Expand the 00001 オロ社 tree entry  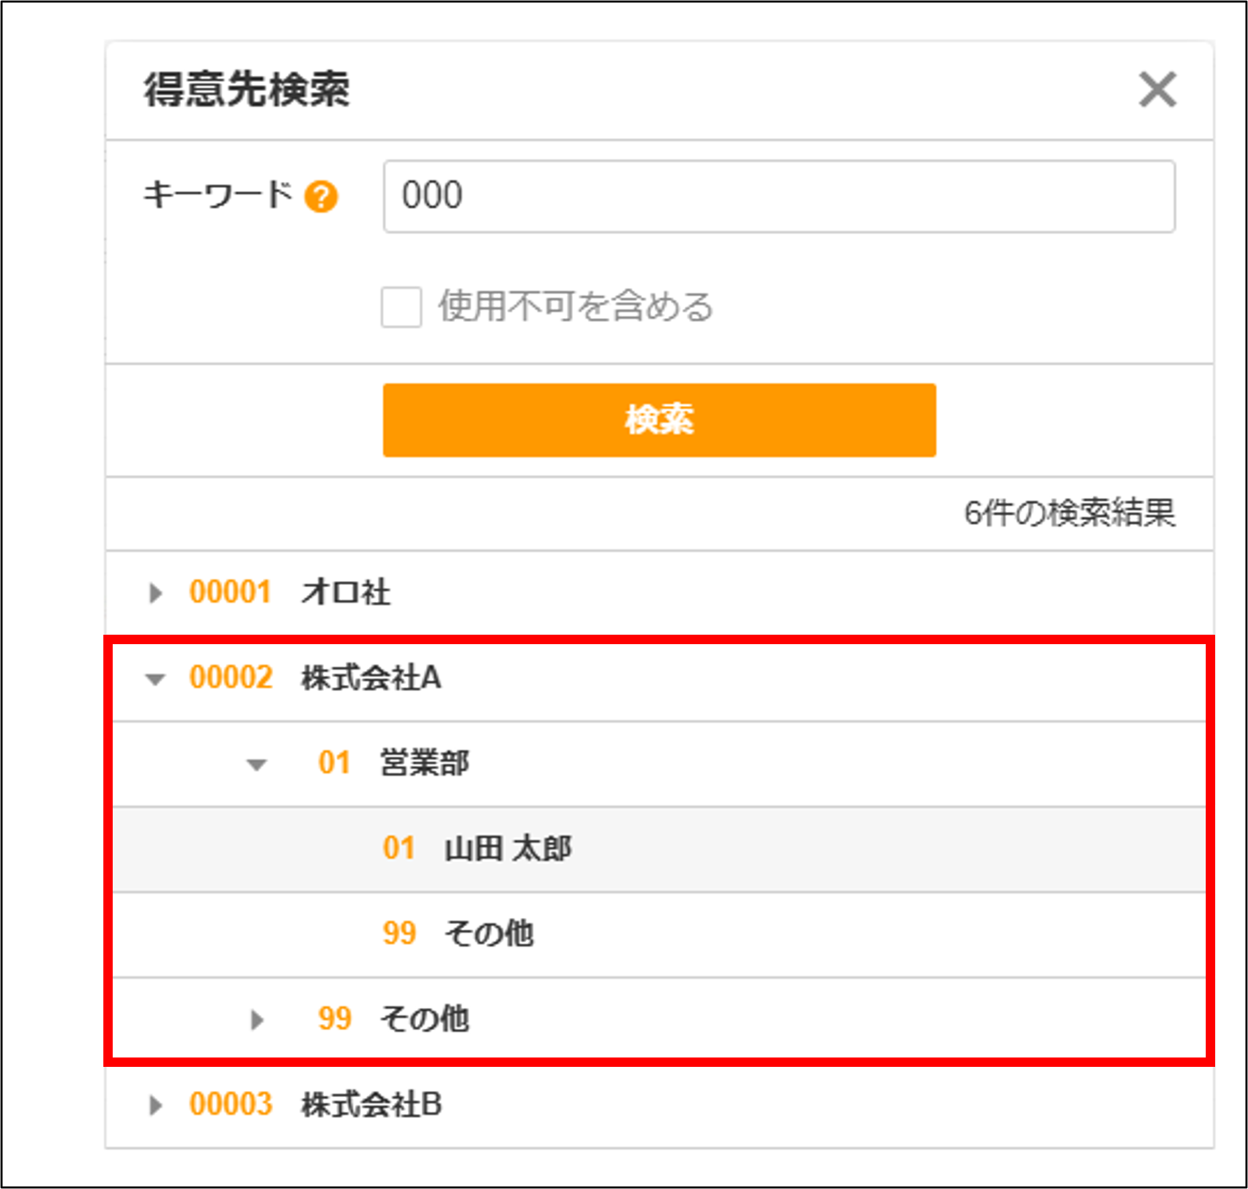pyautogui.click(x=156, y=592)
